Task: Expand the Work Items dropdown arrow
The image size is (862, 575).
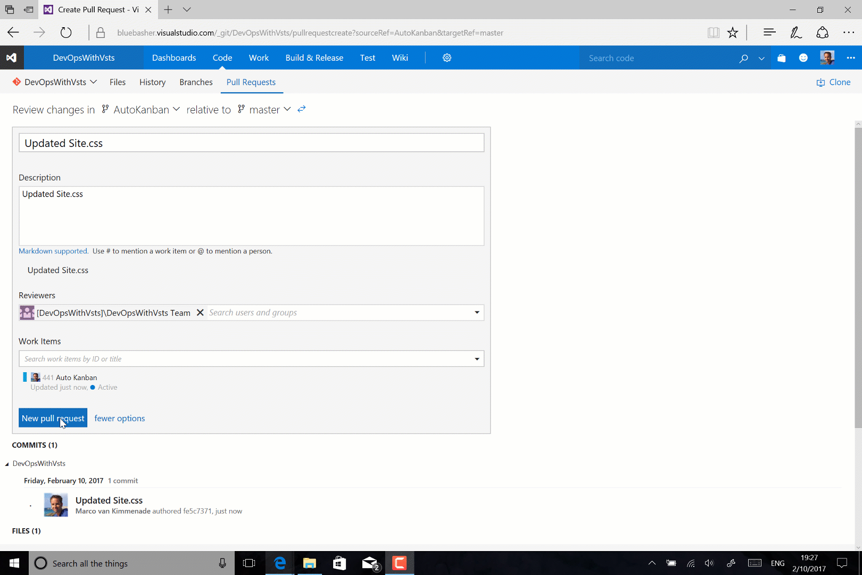Action: click(477, 359)
